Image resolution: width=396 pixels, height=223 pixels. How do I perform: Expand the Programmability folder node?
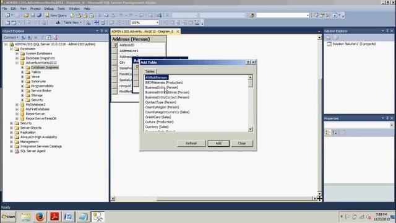22,86
